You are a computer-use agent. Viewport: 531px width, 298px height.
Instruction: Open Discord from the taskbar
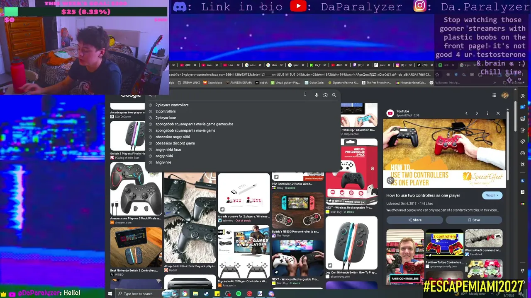(271, 294)
